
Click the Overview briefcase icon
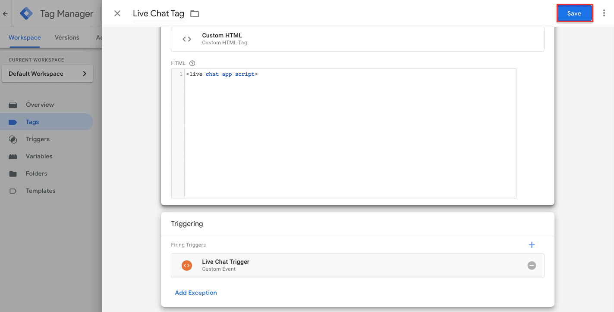tap(13, 105)
